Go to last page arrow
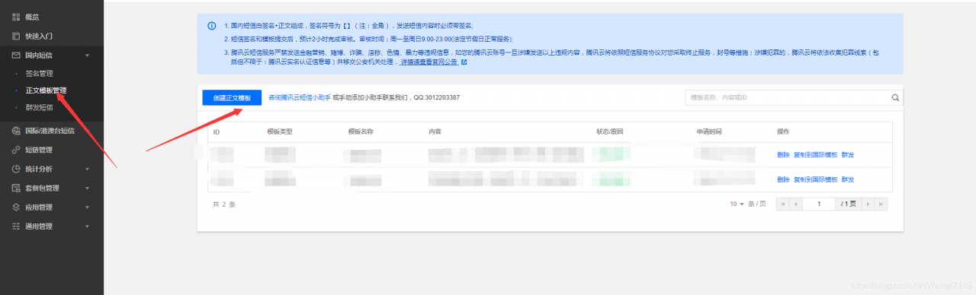Screen dimensions: 976x295 click(x=881, y=204)
